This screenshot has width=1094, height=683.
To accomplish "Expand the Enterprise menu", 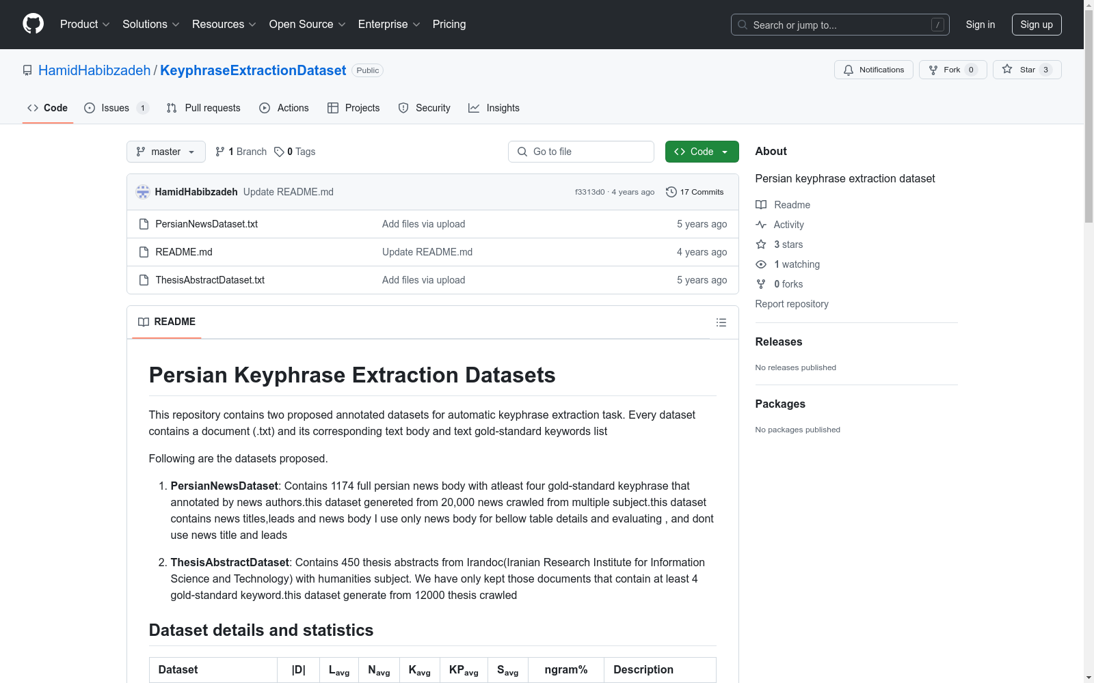I will coord(389,25).
